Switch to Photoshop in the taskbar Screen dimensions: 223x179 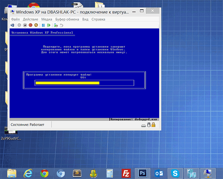[142, 173]
